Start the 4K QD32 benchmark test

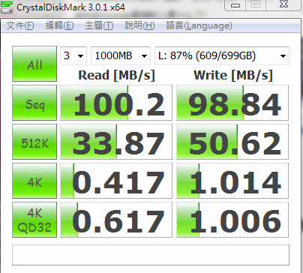click(x=34, y=220)
